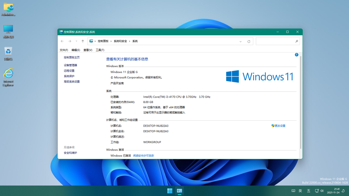Select 系统和安全 in the breadcrumb path
Screen dimensions: 349x196
click(121, 41)
